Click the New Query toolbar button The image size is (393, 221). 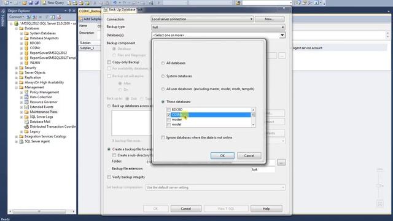53,2
